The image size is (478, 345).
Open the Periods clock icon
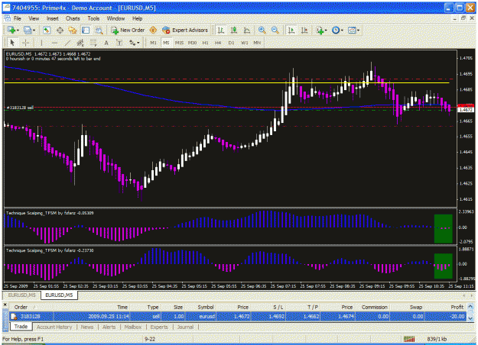(336, 30)
